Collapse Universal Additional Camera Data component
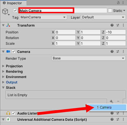This screenshot has height=125, width=127. [3, 120]
